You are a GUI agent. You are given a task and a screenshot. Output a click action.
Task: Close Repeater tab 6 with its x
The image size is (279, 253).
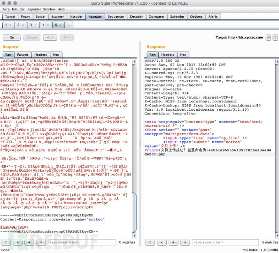[60, 25]
